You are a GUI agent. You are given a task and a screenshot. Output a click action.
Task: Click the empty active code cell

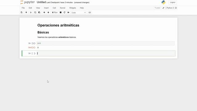[106, 53]
